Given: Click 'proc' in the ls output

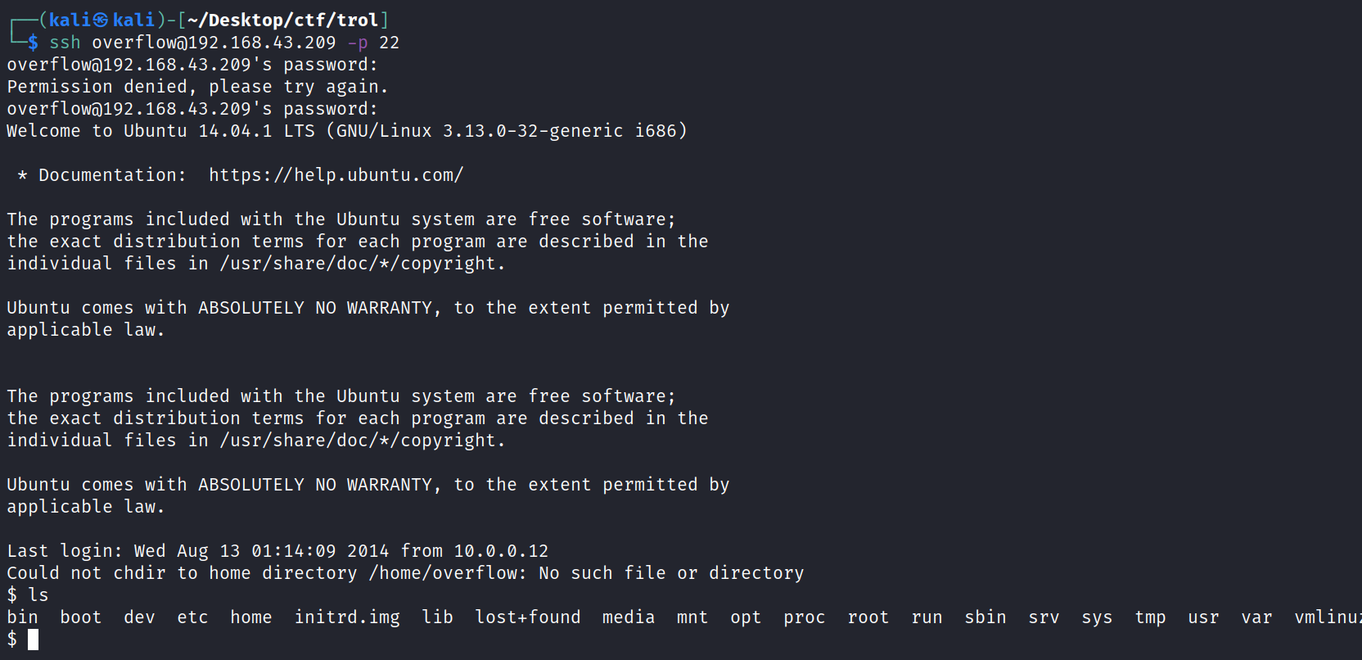Looking at the screenshot, I should (x=804, y=617).
